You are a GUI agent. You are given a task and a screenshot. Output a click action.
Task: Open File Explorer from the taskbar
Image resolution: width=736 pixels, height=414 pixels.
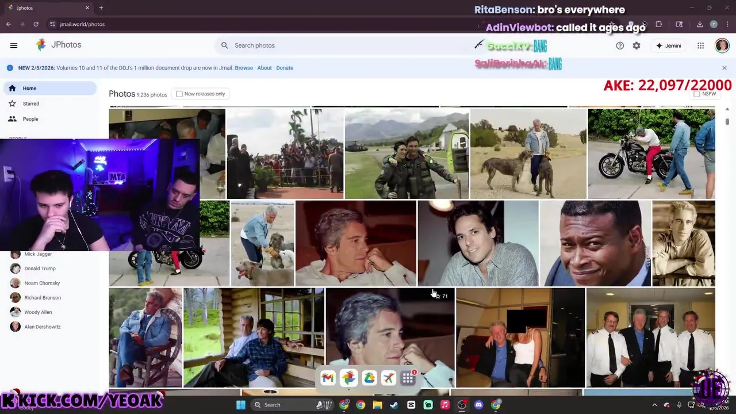tap(377, 405)
